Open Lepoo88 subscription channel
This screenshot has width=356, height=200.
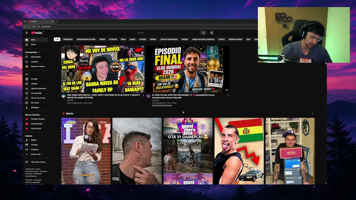click(36, 62)
